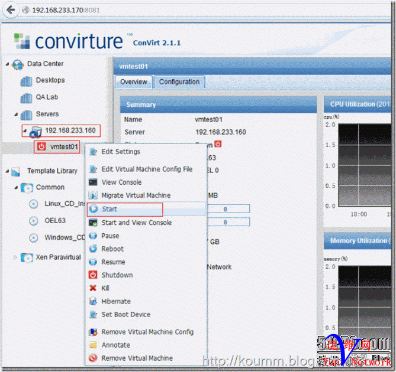The width and height of the screenshot is (396, 372).
Task: Click the red Shutdown power icon
Action: [93, 275]
